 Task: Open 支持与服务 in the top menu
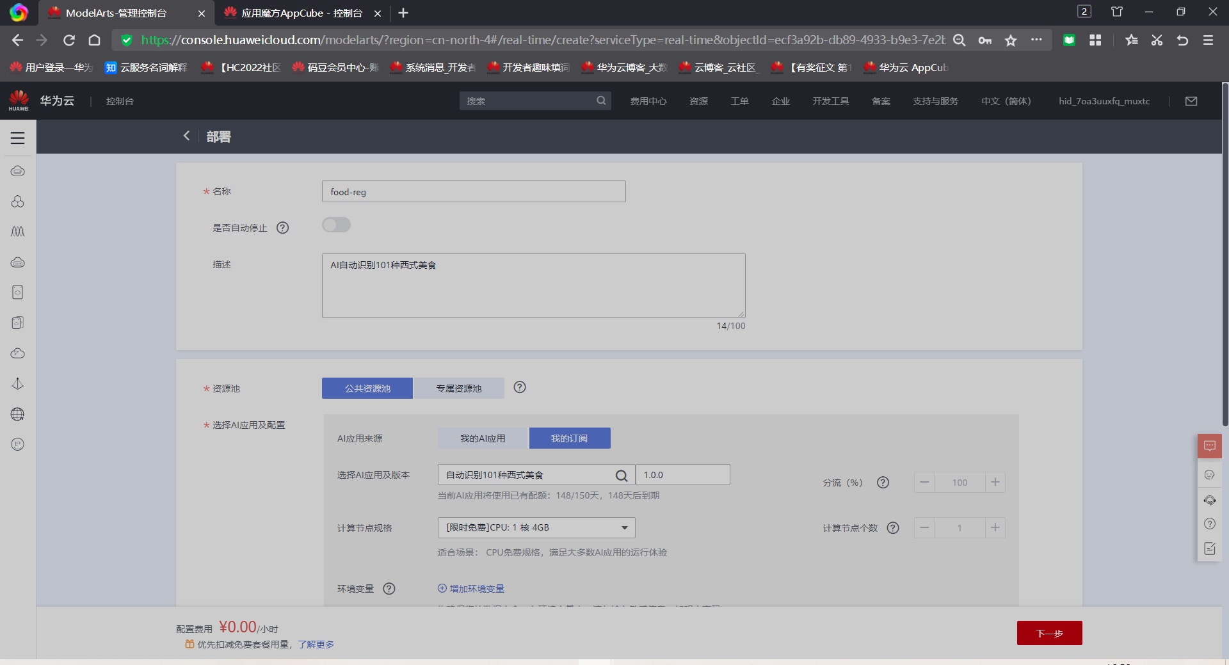tap(936, 101)
